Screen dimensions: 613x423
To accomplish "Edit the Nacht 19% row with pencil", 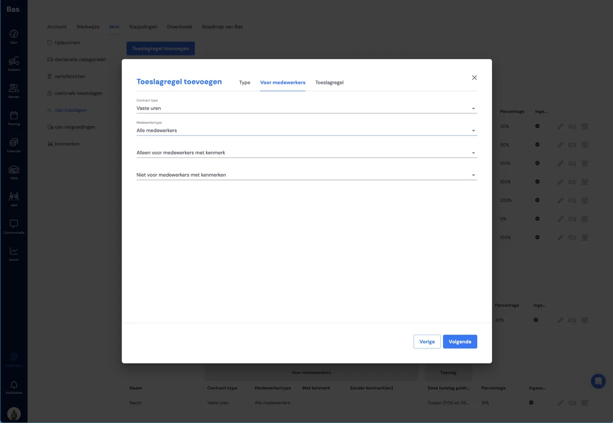I will click(560, 403).
